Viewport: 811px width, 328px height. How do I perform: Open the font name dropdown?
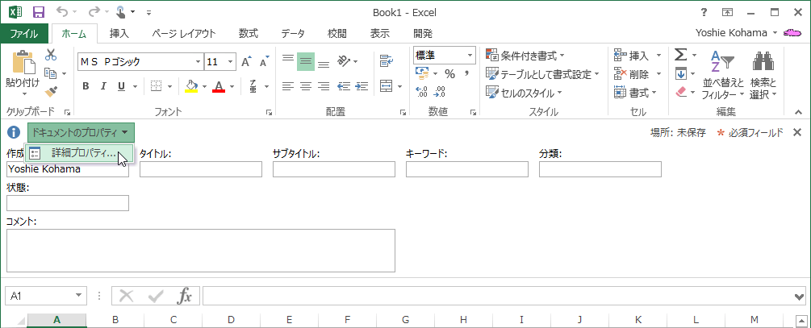pos(198,61)
